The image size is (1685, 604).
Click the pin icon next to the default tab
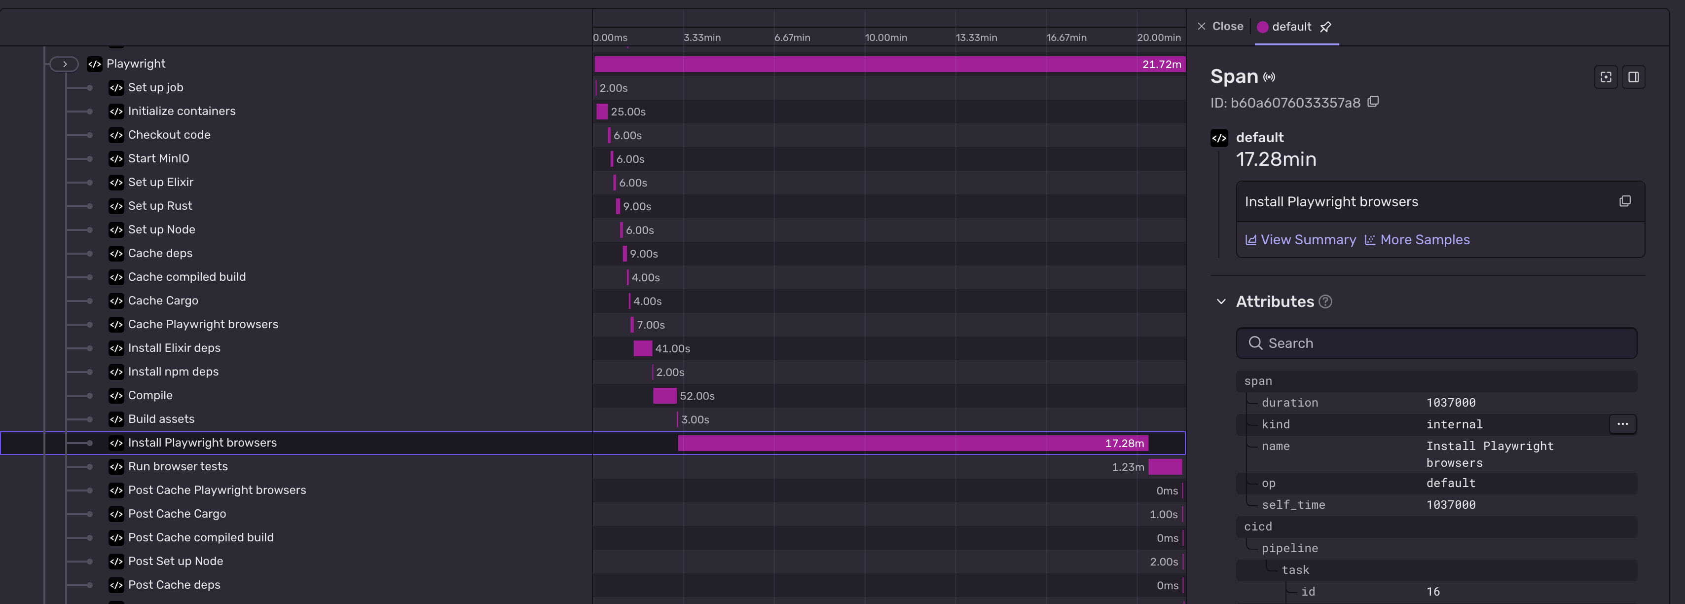click(1325, 27)
